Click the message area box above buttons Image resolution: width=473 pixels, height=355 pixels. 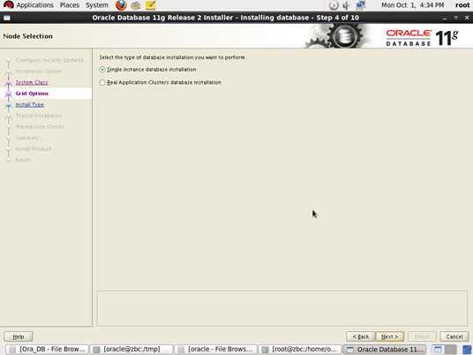pyautogui.click(x=282, y=308)
